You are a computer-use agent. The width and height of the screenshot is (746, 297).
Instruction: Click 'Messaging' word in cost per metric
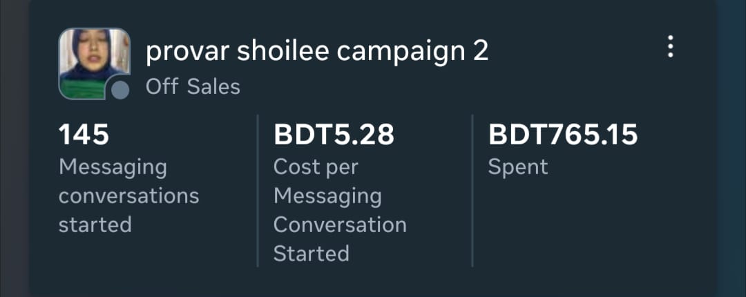click(x=327, y=197)
